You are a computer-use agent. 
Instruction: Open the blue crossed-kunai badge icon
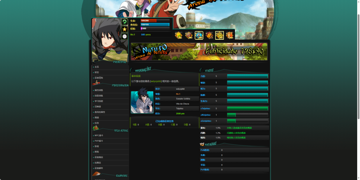pos(199,36)
